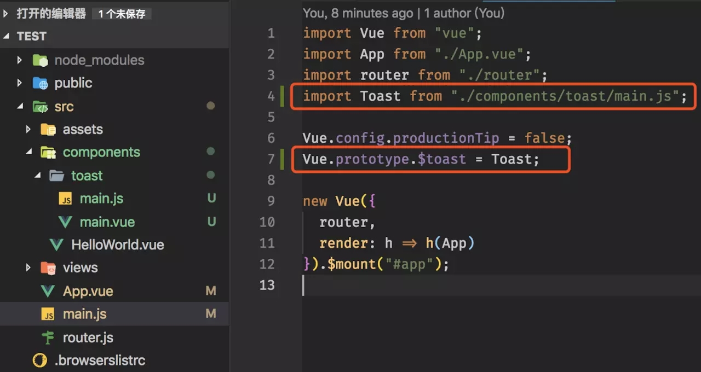Viewport: 701px width, 372px height.
Task: Click the productionTip text on line 6
Action: coord(446,138)
